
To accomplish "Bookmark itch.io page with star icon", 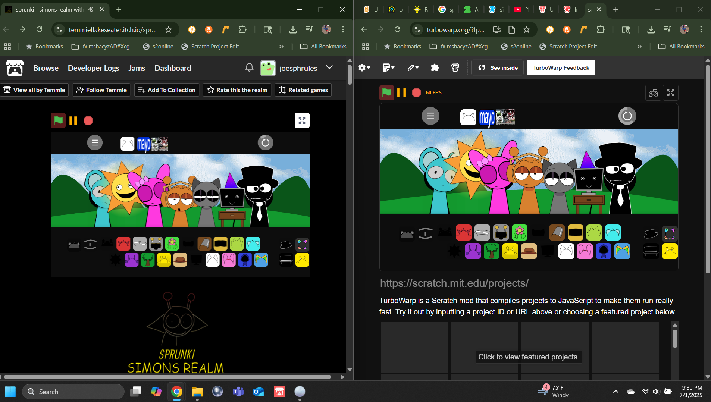I will pos(169,29).
